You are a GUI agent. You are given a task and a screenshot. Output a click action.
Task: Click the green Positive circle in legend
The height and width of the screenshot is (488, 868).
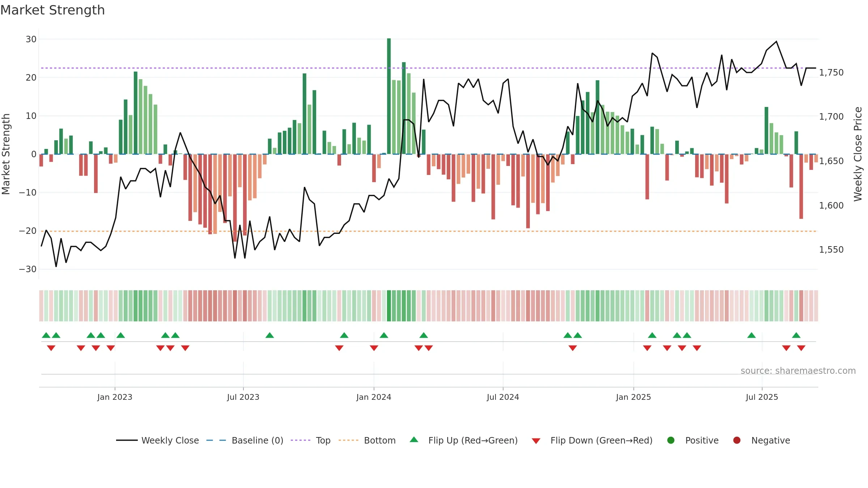coord(671,440)
